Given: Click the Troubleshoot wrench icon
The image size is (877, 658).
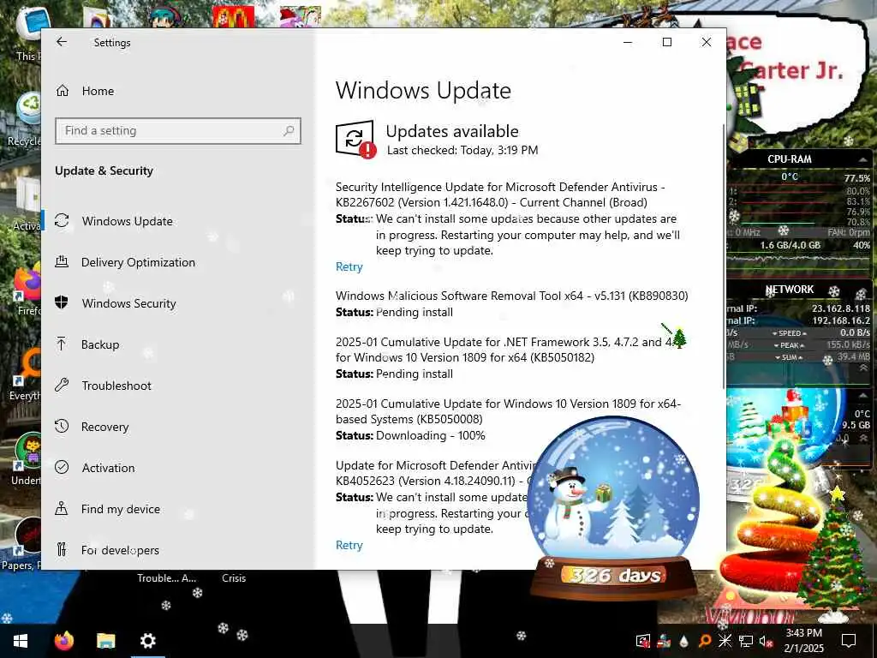Looking at the screenshot, I should (62, 385).
